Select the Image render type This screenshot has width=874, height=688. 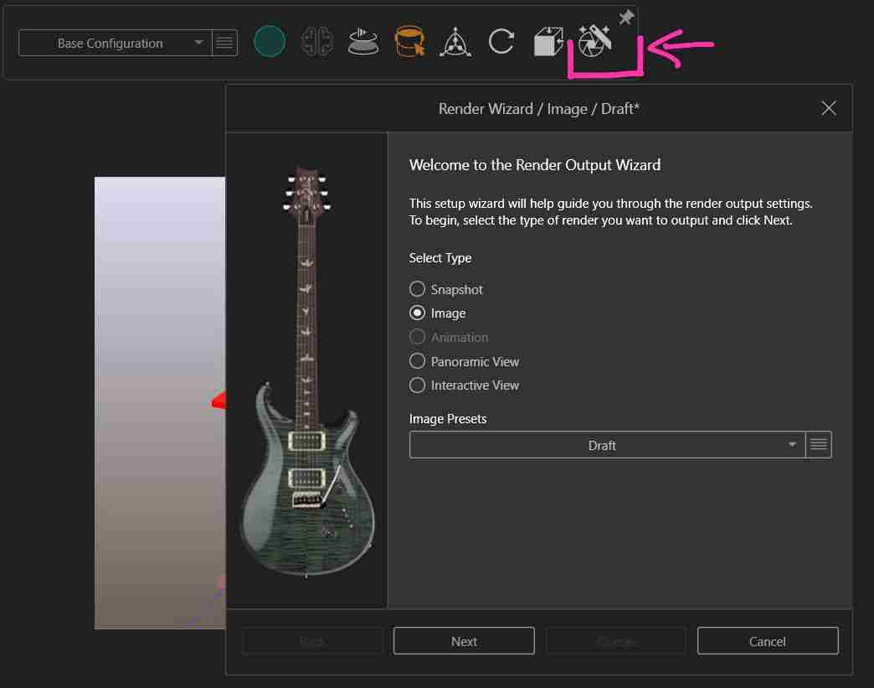pos(438,313)
